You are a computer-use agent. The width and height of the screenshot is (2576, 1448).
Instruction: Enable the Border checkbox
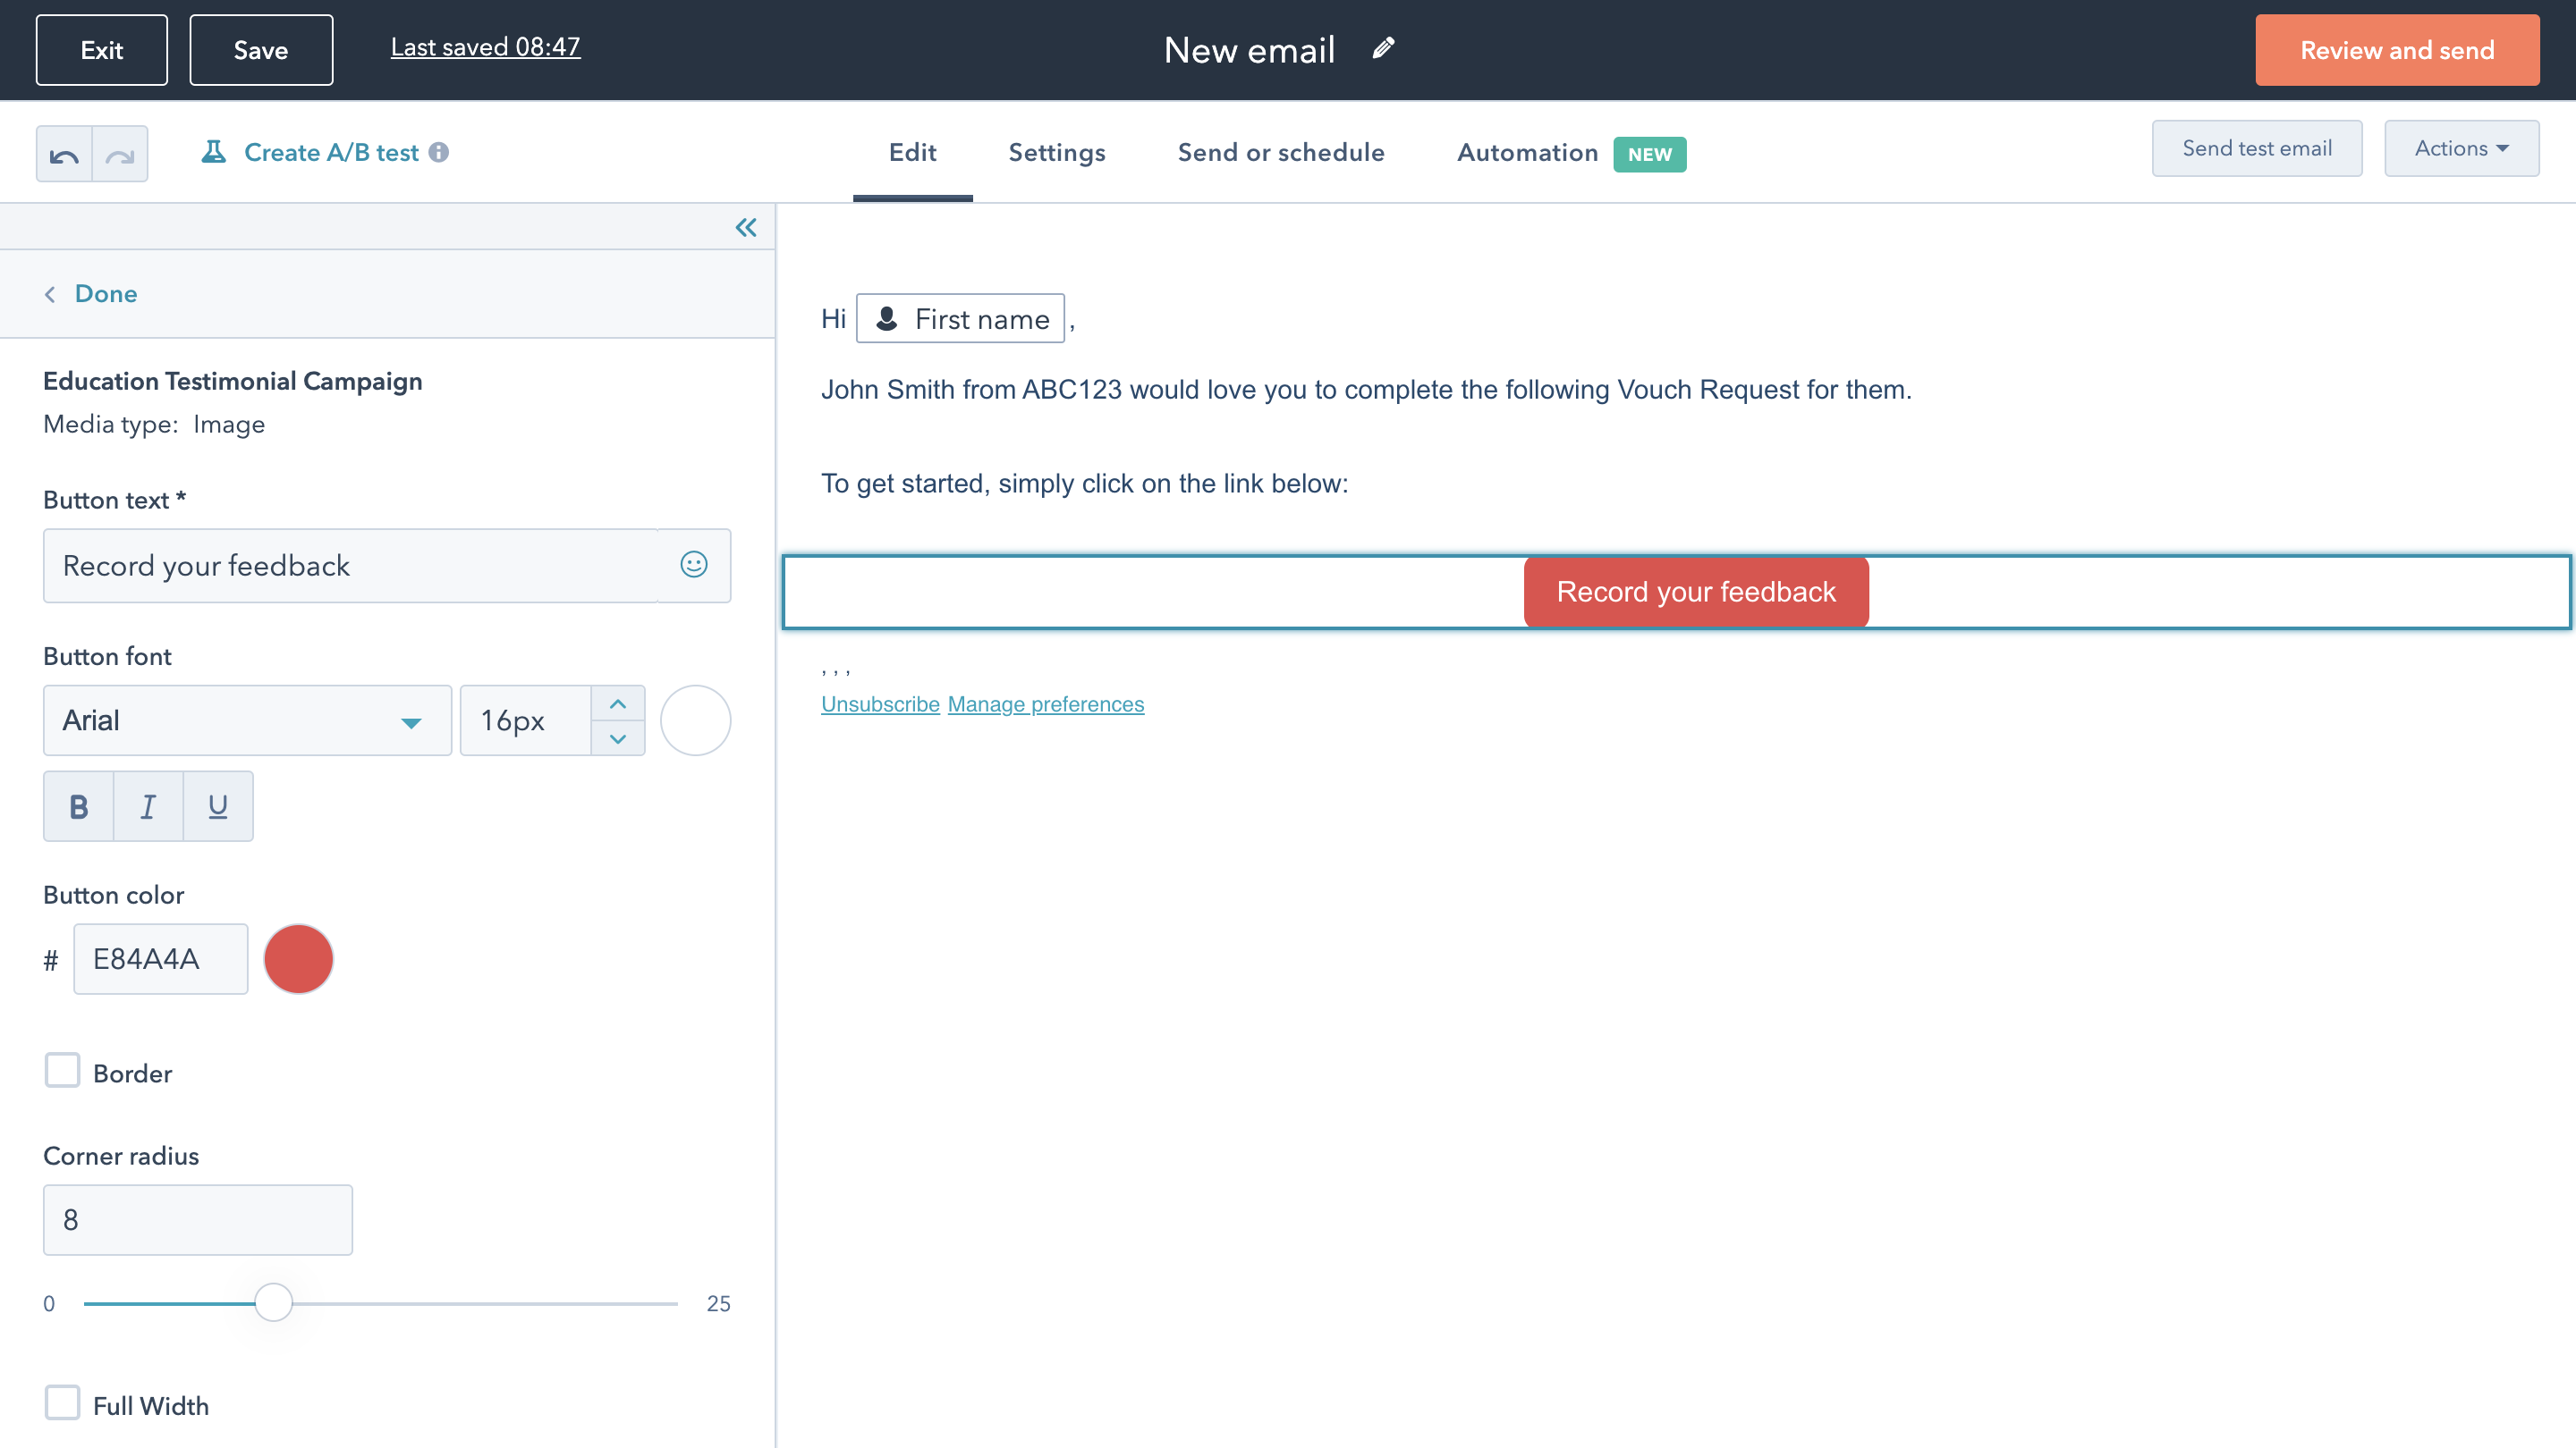click(62, 1070)
